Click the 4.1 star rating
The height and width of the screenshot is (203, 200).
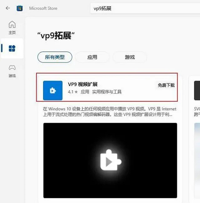click(x=72, y=92)
